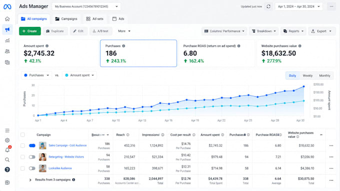Screen dimensions: 340x191
Task: Open Sales Campaign - Cold Audience link
Action: click(x=67, y=145)
